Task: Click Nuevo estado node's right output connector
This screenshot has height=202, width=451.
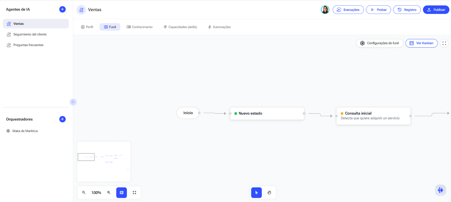Action: [304, 113]
